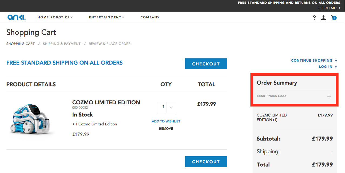The image size is (345, 173).
Task: Expand the promo code plus icon
Action: (x=329, y=96)
